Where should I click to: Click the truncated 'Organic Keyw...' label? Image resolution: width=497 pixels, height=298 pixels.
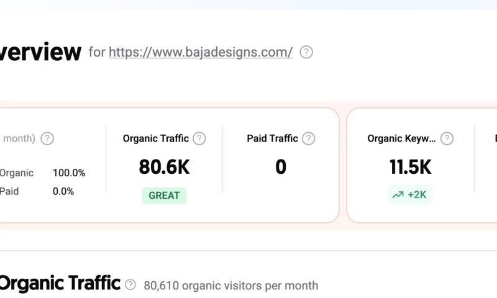(401, 138)
